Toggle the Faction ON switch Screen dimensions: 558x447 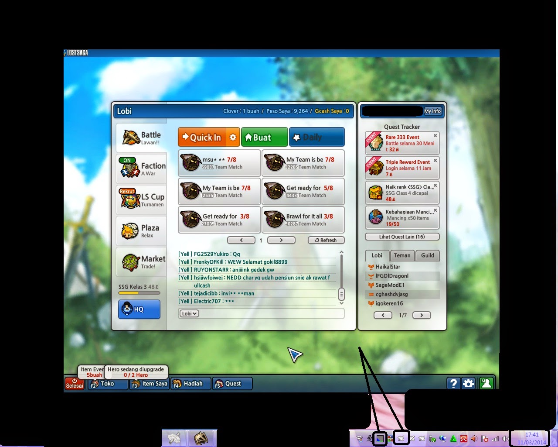(127, 160)
